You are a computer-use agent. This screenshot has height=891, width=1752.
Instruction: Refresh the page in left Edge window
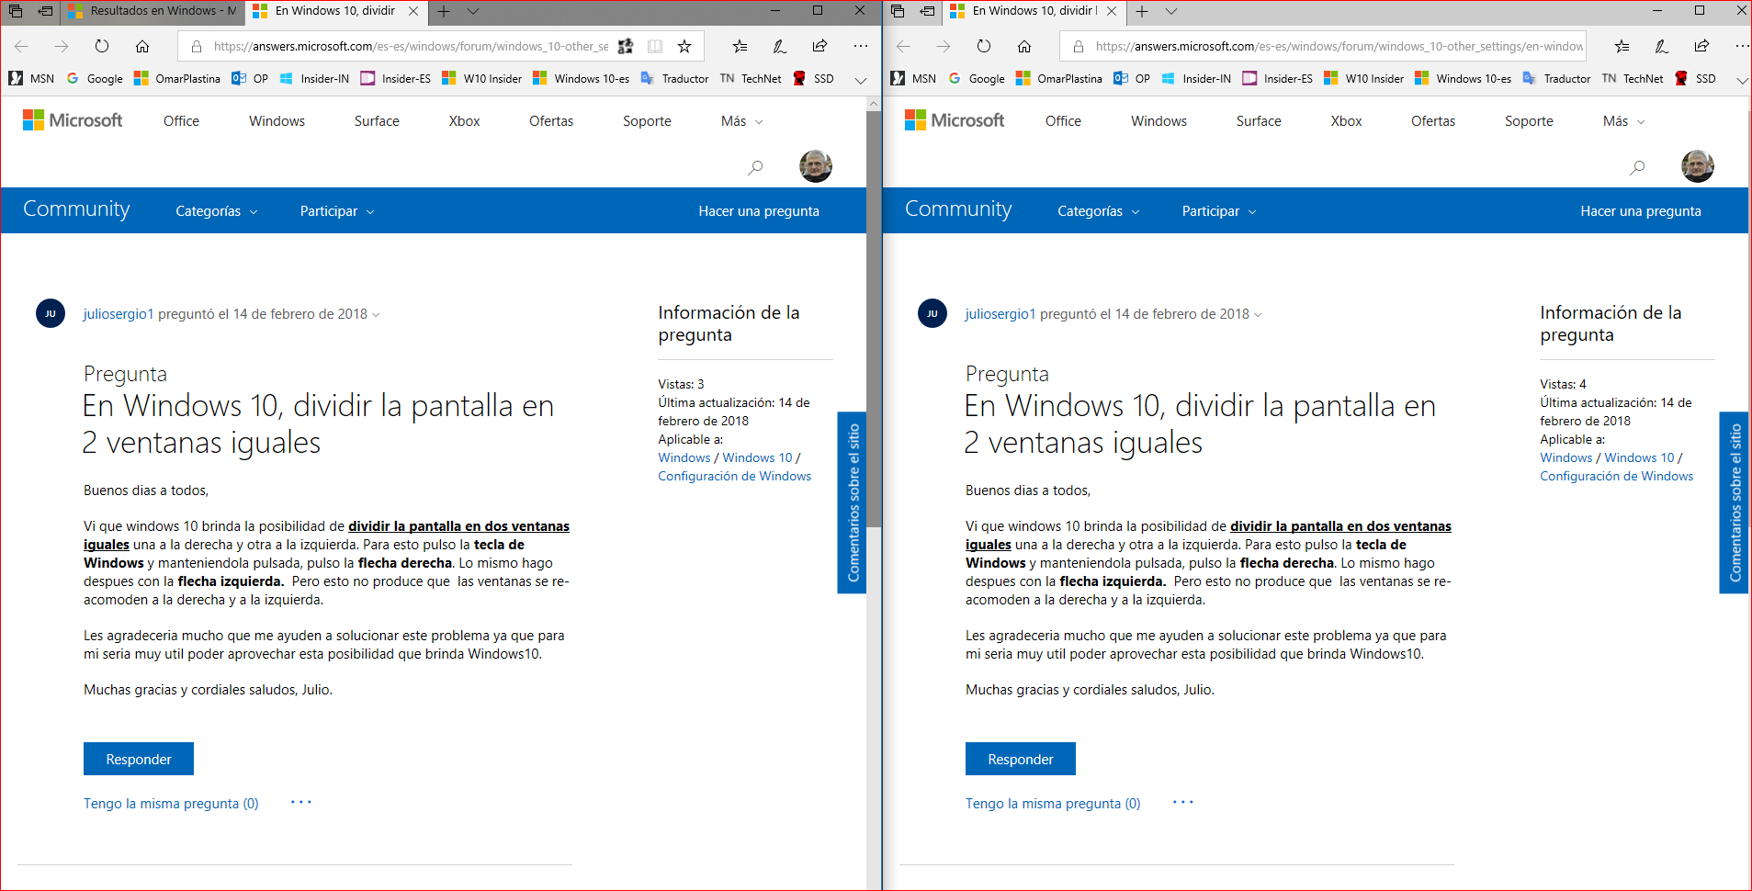(x=102, y=46)
